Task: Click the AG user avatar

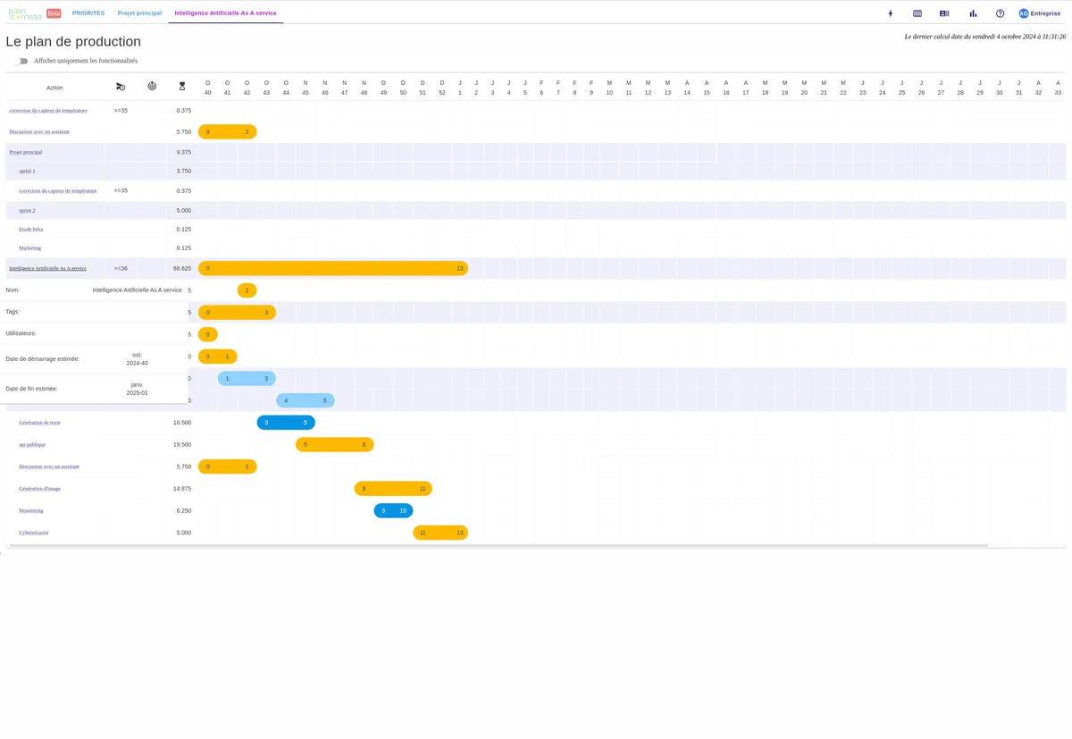Action: point(1024,13)
